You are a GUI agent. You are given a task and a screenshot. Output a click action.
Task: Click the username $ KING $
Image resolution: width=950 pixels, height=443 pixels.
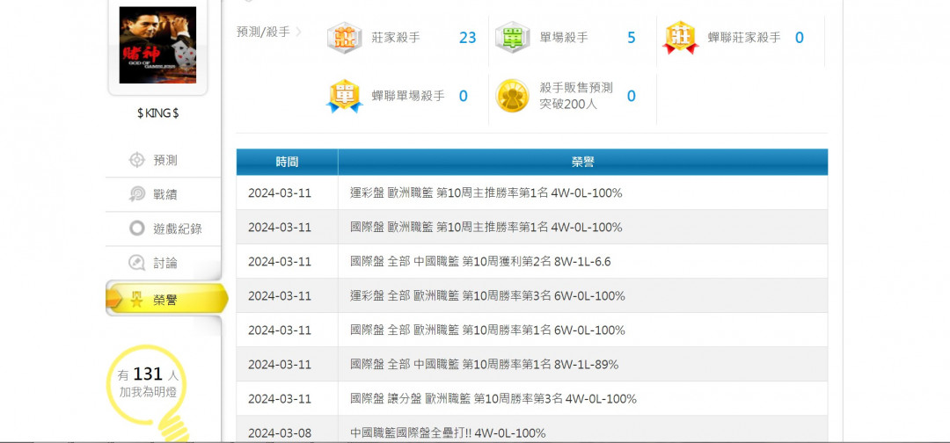click(x=157, y=113)
